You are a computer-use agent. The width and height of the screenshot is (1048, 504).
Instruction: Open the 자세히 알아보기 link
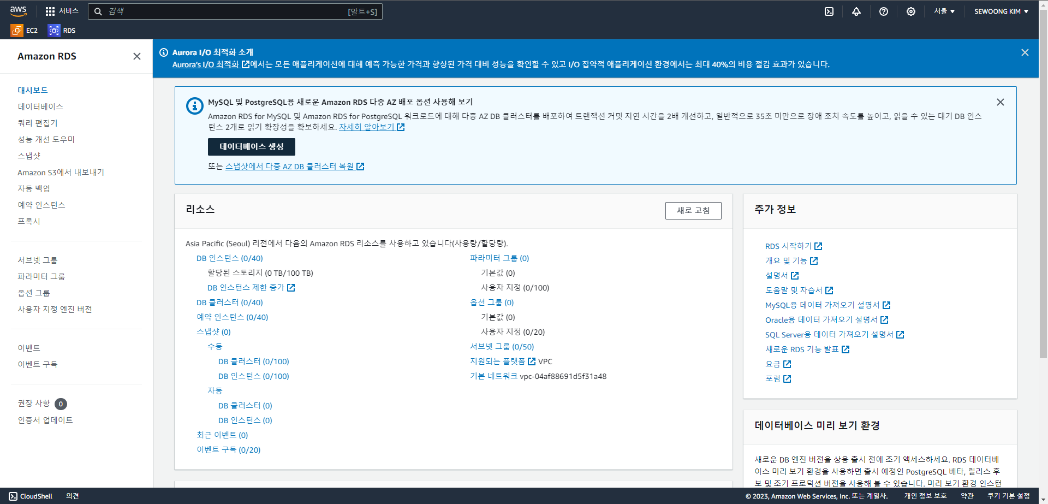coord(371,127)
